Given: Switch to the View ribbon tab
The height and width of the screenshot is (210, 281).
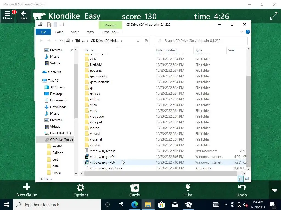Looking at the screenshot, I should (90, 32).
